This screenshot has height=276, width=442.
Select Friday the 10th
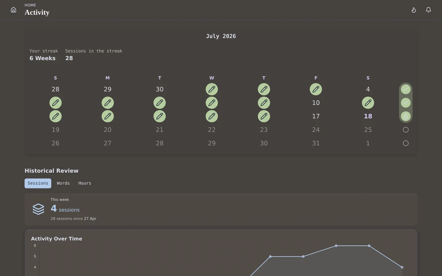316,103
